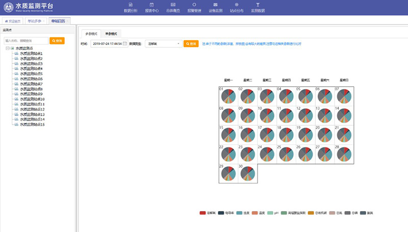This screenshot has height=232, width=408.
Task: Open 设备监测 in top navigation
Action: pos(215,7)
